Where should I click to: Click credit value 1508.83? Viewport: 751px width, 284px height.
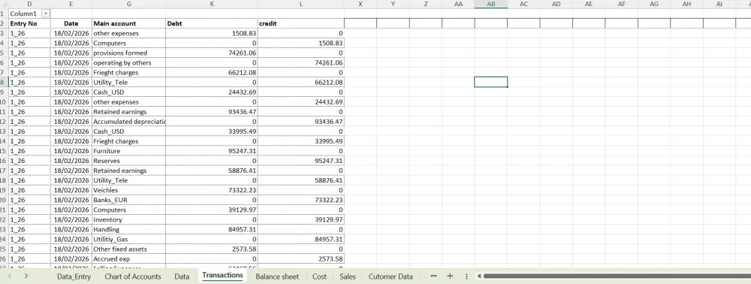301,43
